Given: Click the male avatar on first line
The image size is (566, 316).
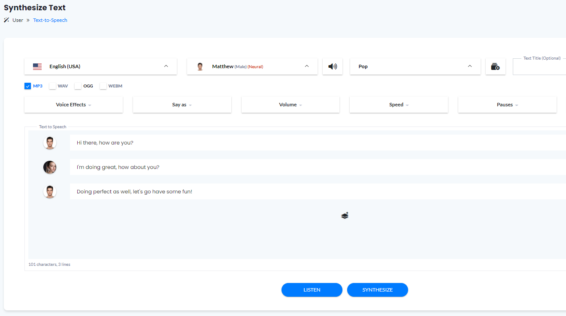Looking at the screenshot, I should coord(50,143).
